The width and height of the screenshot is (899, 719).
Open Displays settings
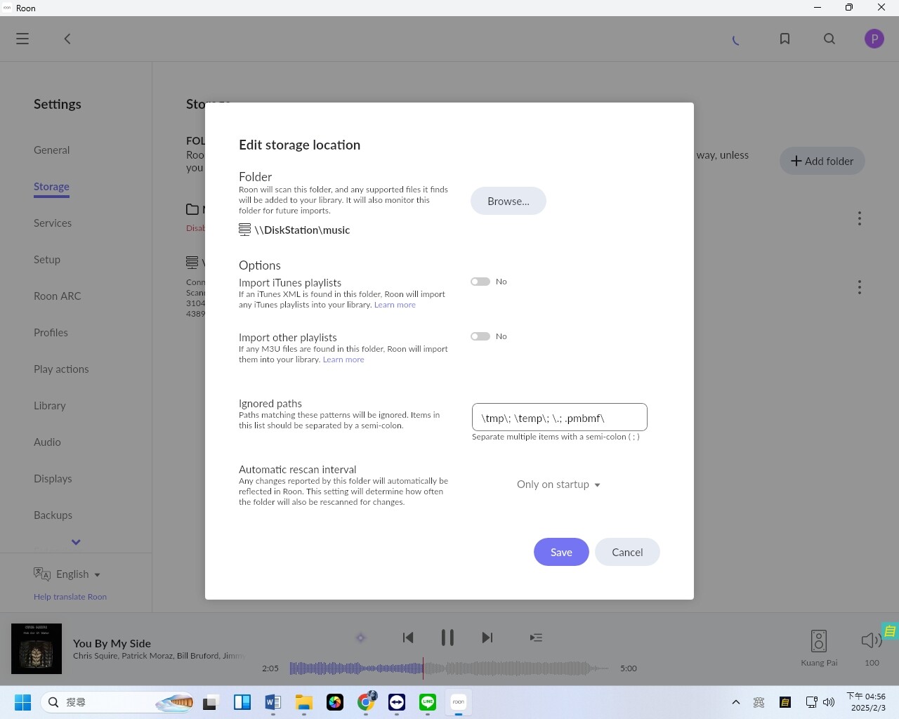(x=53, y=479)
